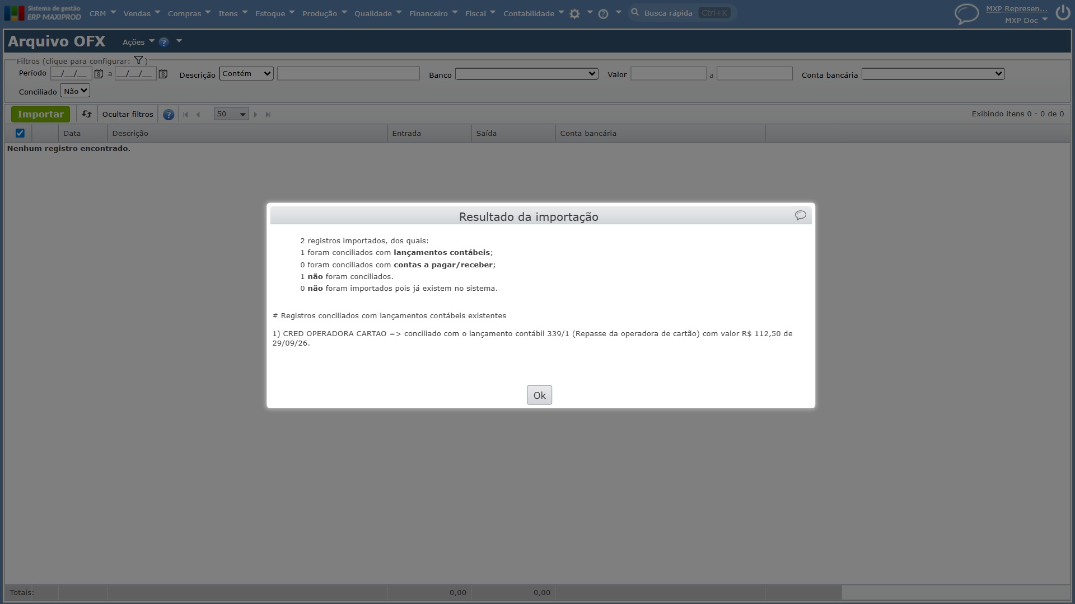Click the Descrição text input field
Viewport: 1075px width, 604px height.
pos(348,74)
